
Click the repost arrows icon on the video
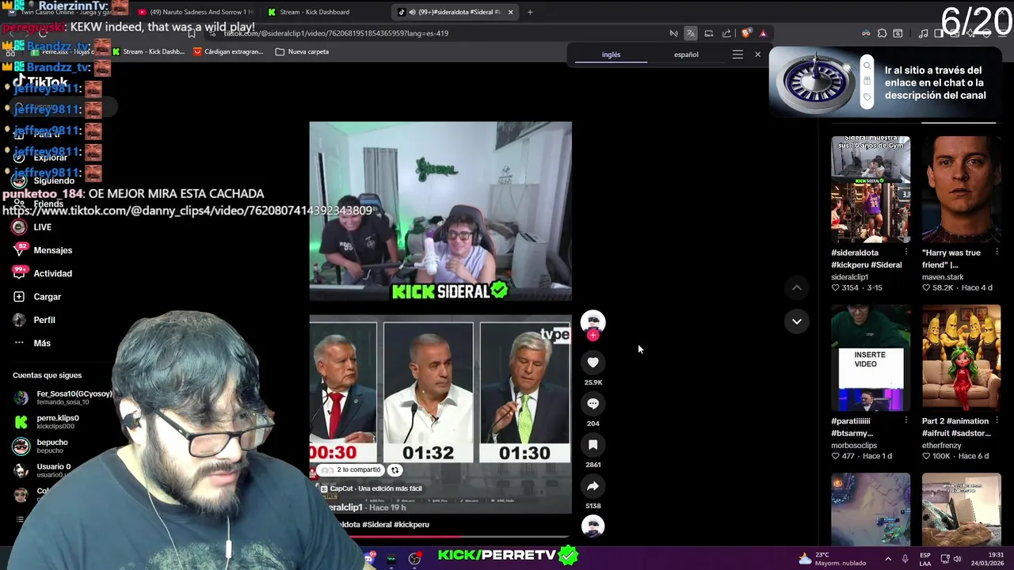[395, 469]
